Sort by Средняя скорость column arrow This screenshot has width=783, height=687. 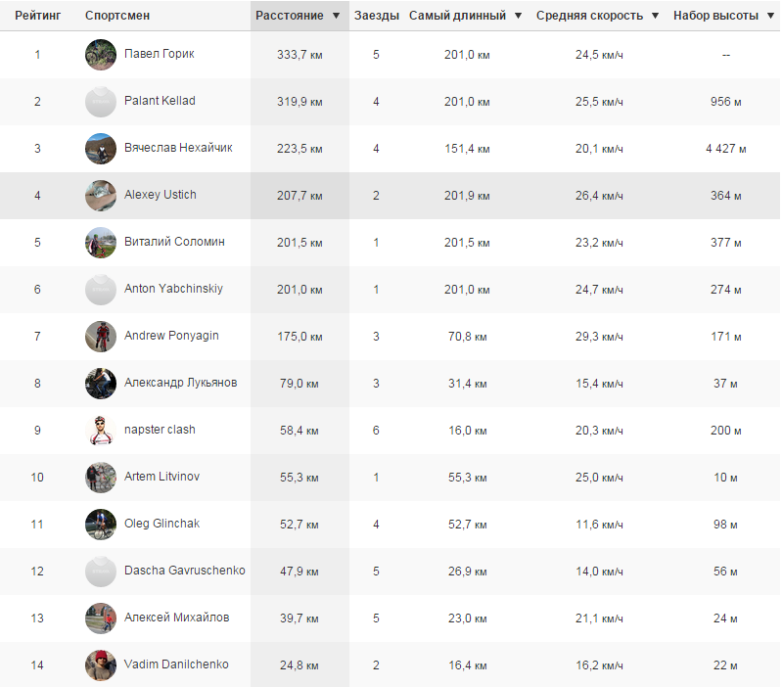click(655, 17)
